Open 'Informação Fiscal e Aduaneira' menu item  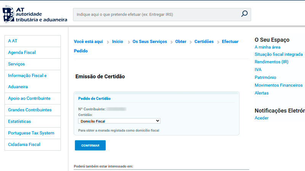pyautogui.click(x=33, y=81)
